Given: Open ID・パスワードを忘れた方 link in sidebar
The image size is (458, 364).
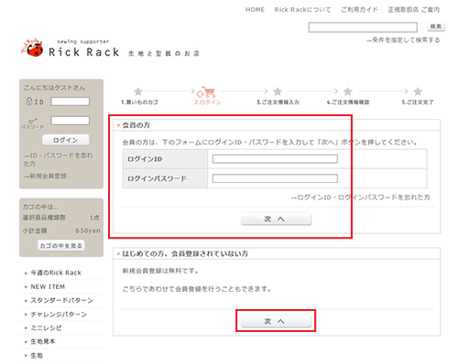Looking at the screenshot, I should pos(58,159).
